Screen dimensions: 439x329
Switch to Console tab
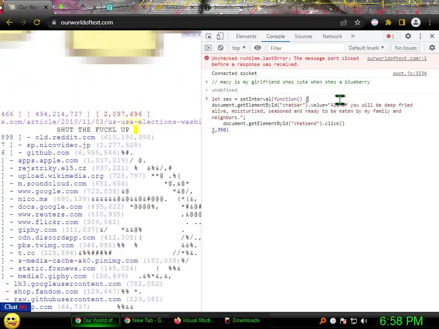[x=276, y=36]
